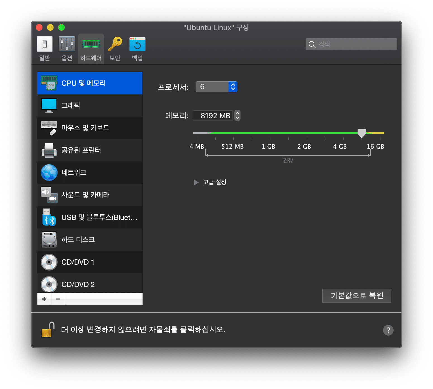This screenshot has width=433, height=389.
Task: Select 공유된 프린터 list item
Action: pyautogui.click(x=90, y=150)
